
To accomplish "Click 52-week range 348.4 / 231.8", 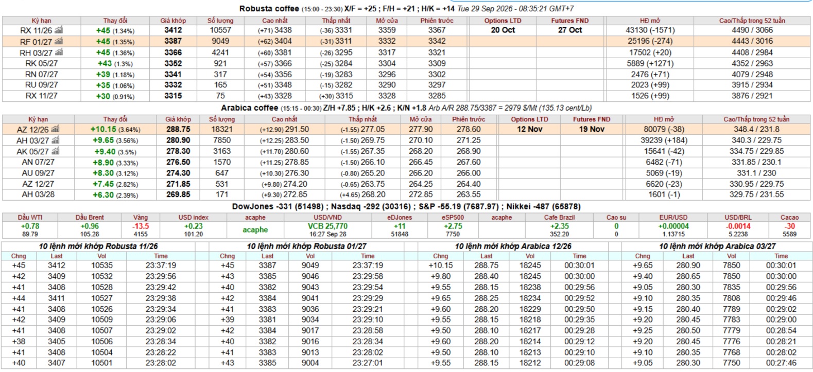I will 756,129.
